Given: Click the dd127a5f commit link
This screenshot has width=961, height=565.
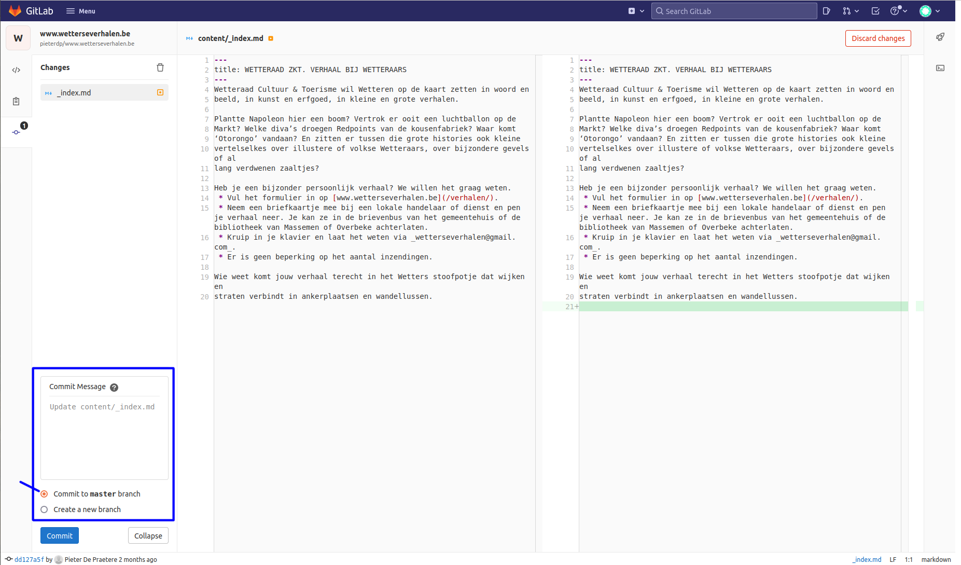Looking at the screenshot, I should 30,559.
